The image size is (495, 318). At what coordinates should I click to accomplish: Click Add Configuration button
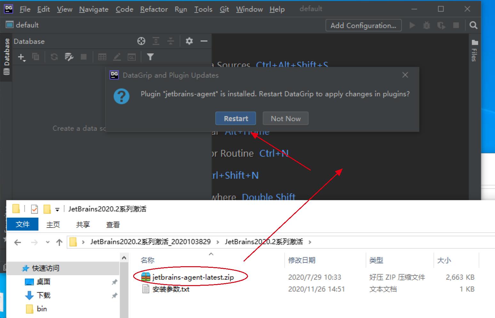[363, 26]
